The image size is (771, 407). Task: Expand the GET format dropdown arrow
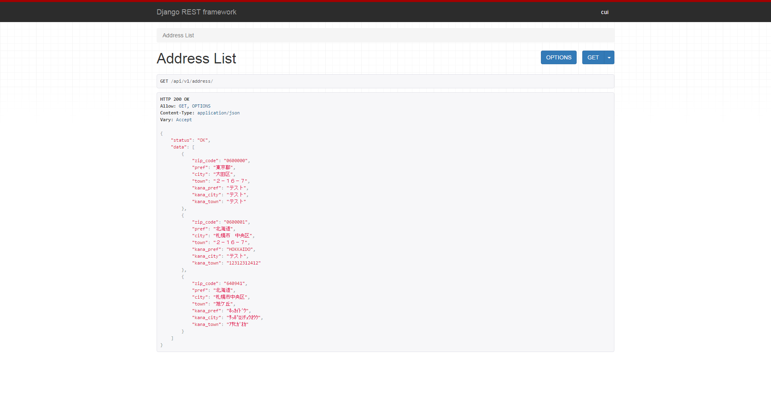pyautogui.click(x=609, y=57)
